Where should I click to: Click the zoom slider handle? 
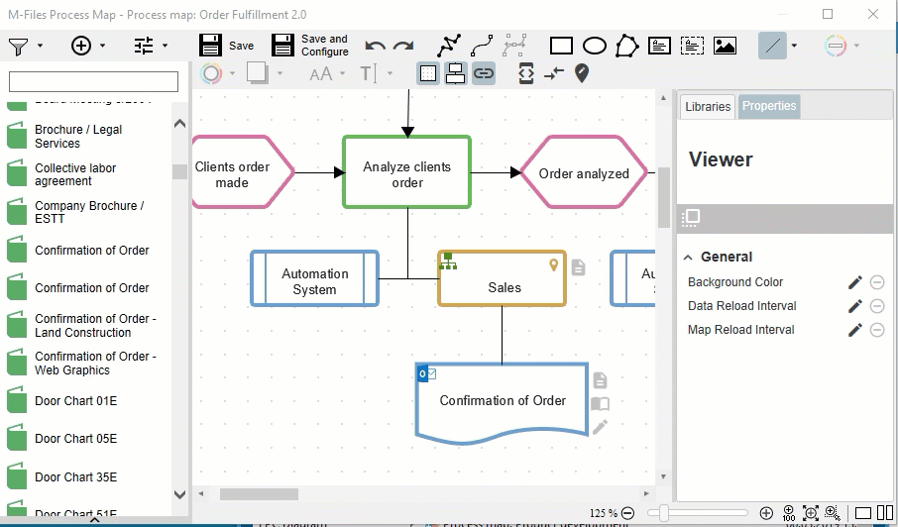click(x=663, y=513)
